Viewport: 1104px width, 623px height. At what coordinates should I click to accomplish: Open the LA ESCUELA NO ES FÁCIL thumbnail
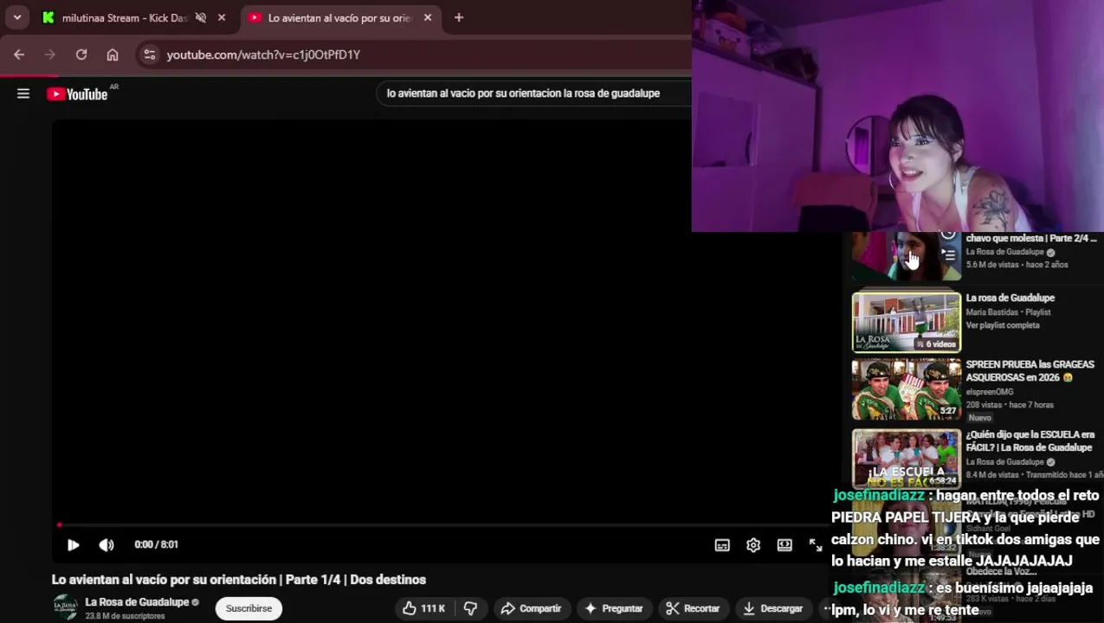[907, 459]
